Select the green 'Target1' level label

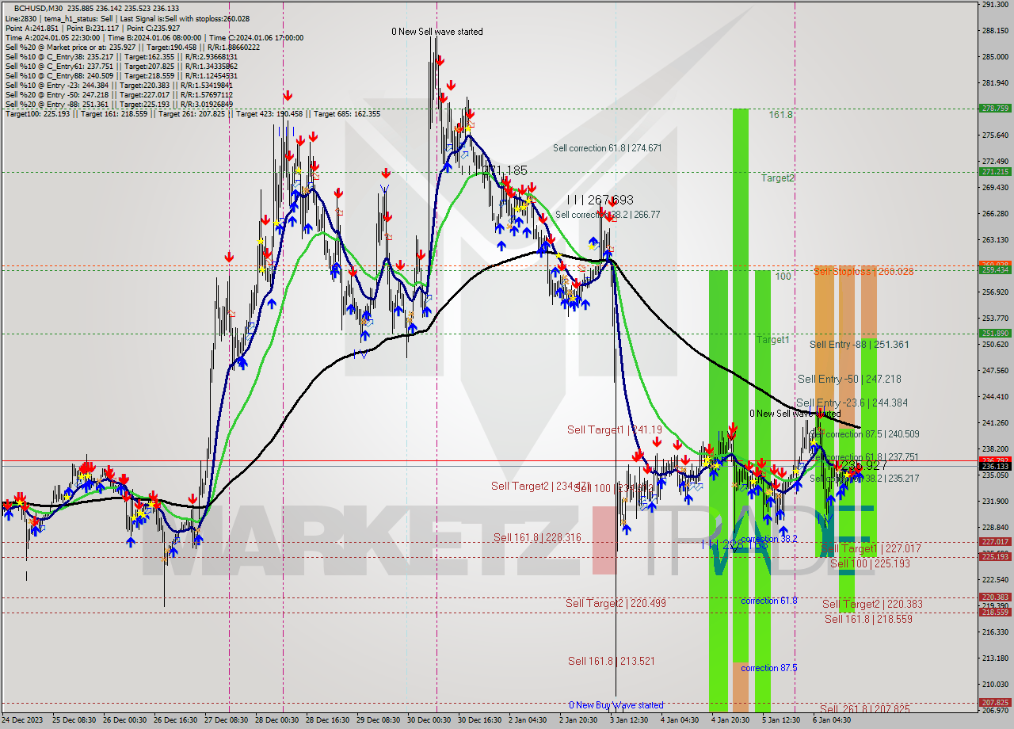pyautogui.click(x=772, y=340)
